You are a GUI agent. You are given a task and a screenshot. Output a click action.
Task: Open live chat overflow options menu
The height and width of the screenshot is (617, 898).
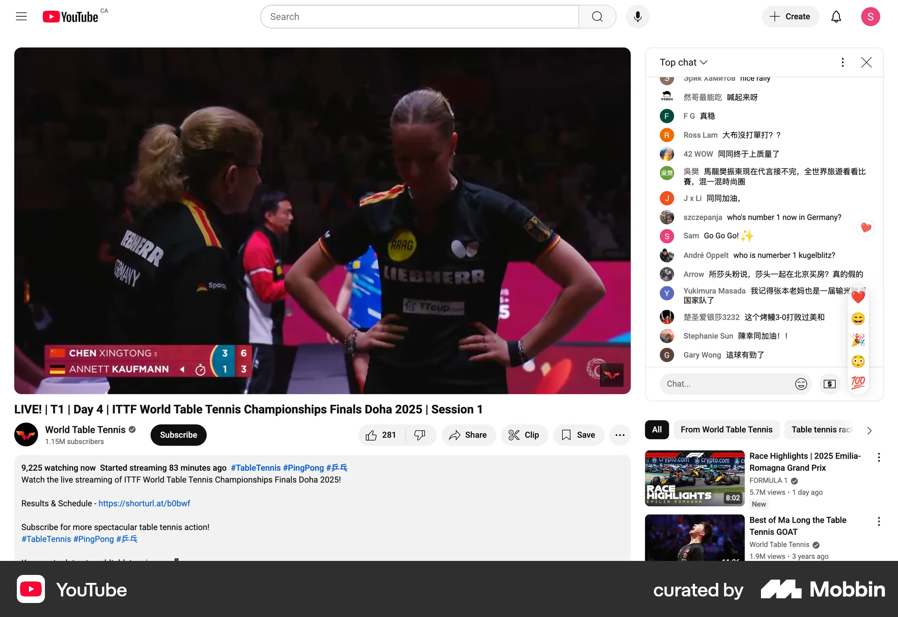[x=842, y=62]
